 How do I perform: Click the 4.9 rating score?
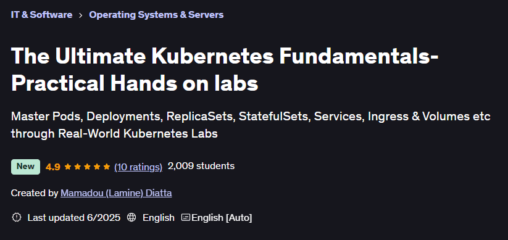click(x=53, y=167)
